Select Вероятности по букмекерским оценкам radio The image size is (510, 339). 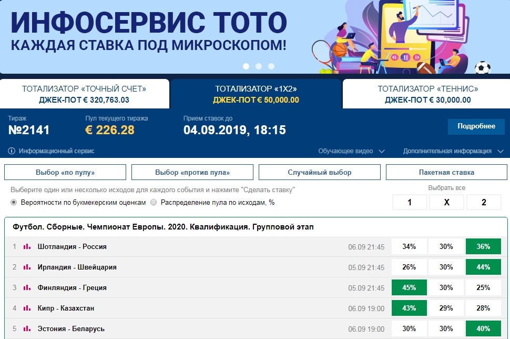pos(12,202)
